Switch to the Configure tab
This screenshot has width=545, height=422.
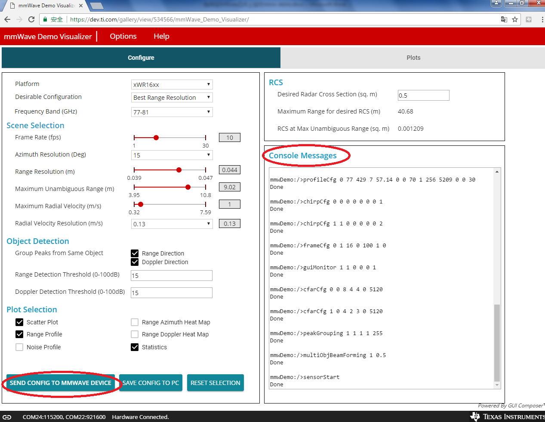141,58
